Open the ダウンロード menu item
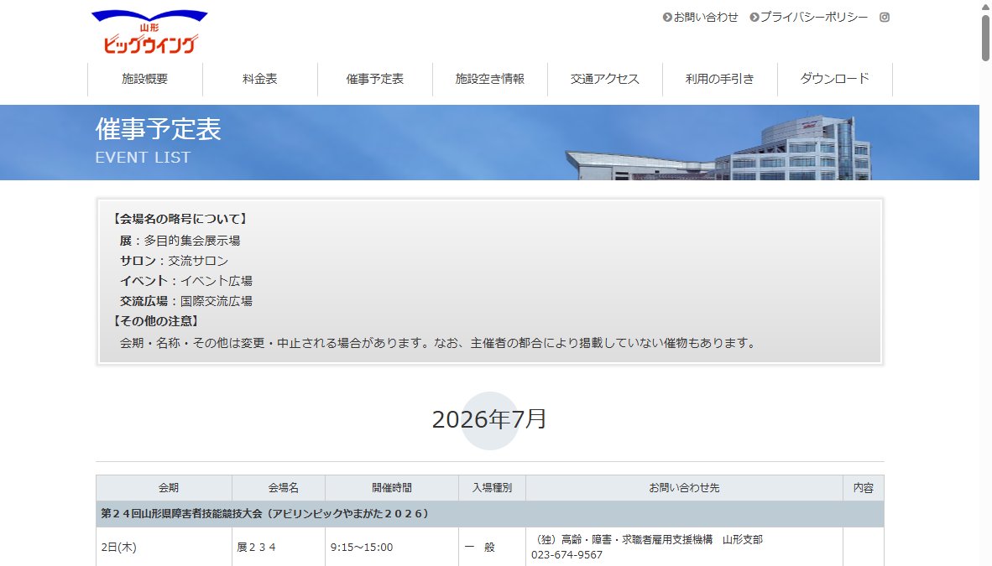This screenshot has height=566, width=992. (x=835, y=79)
